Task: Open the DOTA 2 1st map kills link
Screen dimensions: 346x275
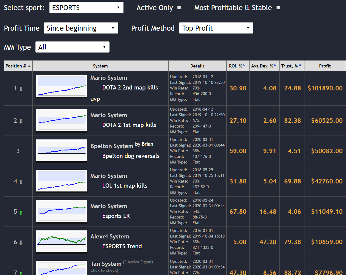Action: 129,125
